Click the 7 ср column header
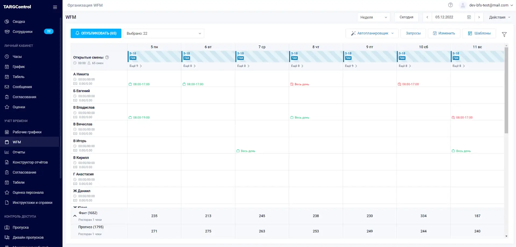The width and height of the screenshot is (516, 247). tap(262, 47)
